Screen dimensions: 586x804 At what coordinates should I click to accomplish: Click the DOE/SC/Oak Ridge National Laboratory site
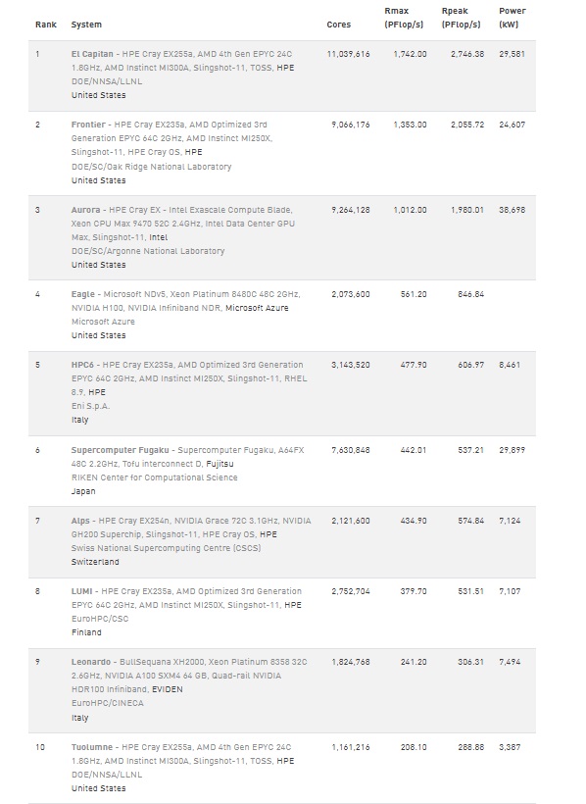151,167
